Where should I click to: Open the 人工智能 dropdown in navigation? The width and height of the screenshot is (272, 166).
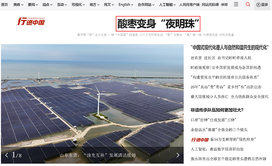coord(168,5)
